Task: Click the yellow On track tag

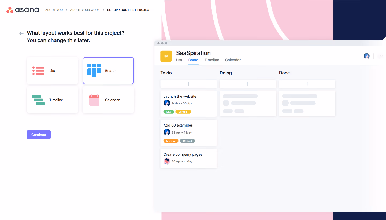Action: [x=183, y=112]
